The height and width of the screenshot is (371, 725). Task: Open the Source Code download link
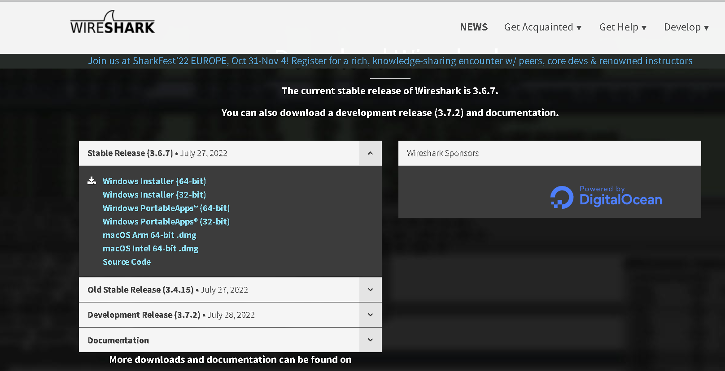pyautogui.click(x=127, y=262)
